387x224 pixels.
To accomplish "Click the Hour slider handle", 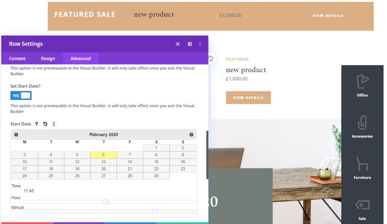I will coord(106,202).
